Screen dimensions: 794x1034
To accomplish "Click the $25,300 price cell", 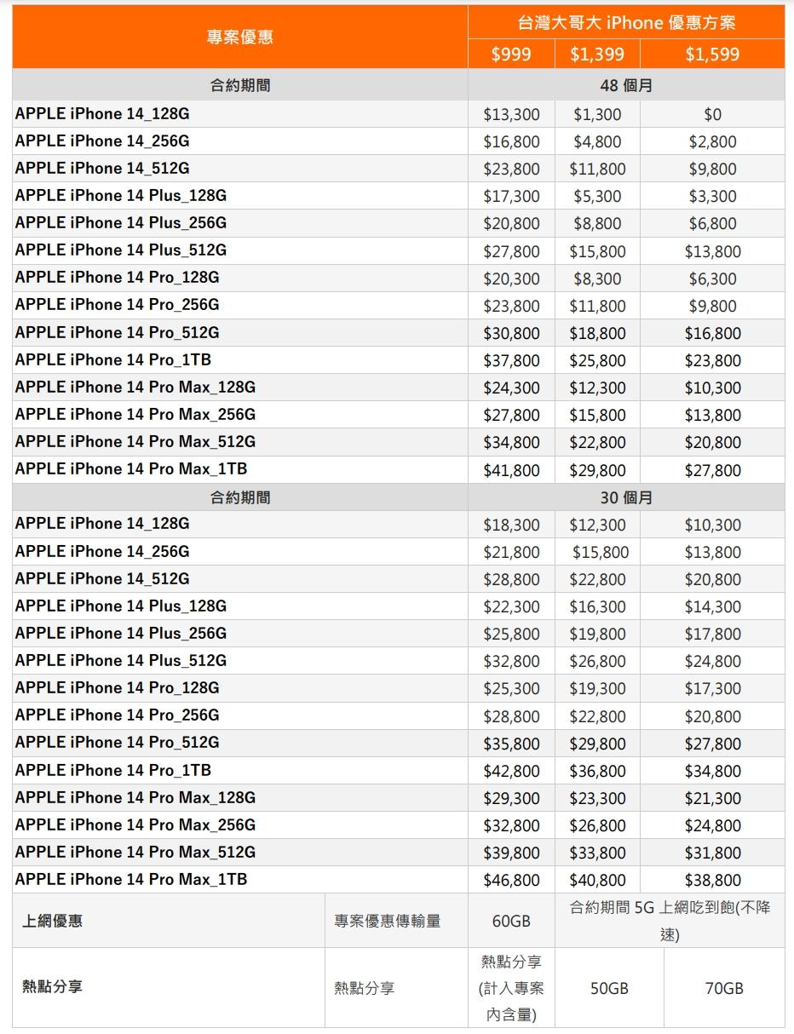I will pos(511,688).
